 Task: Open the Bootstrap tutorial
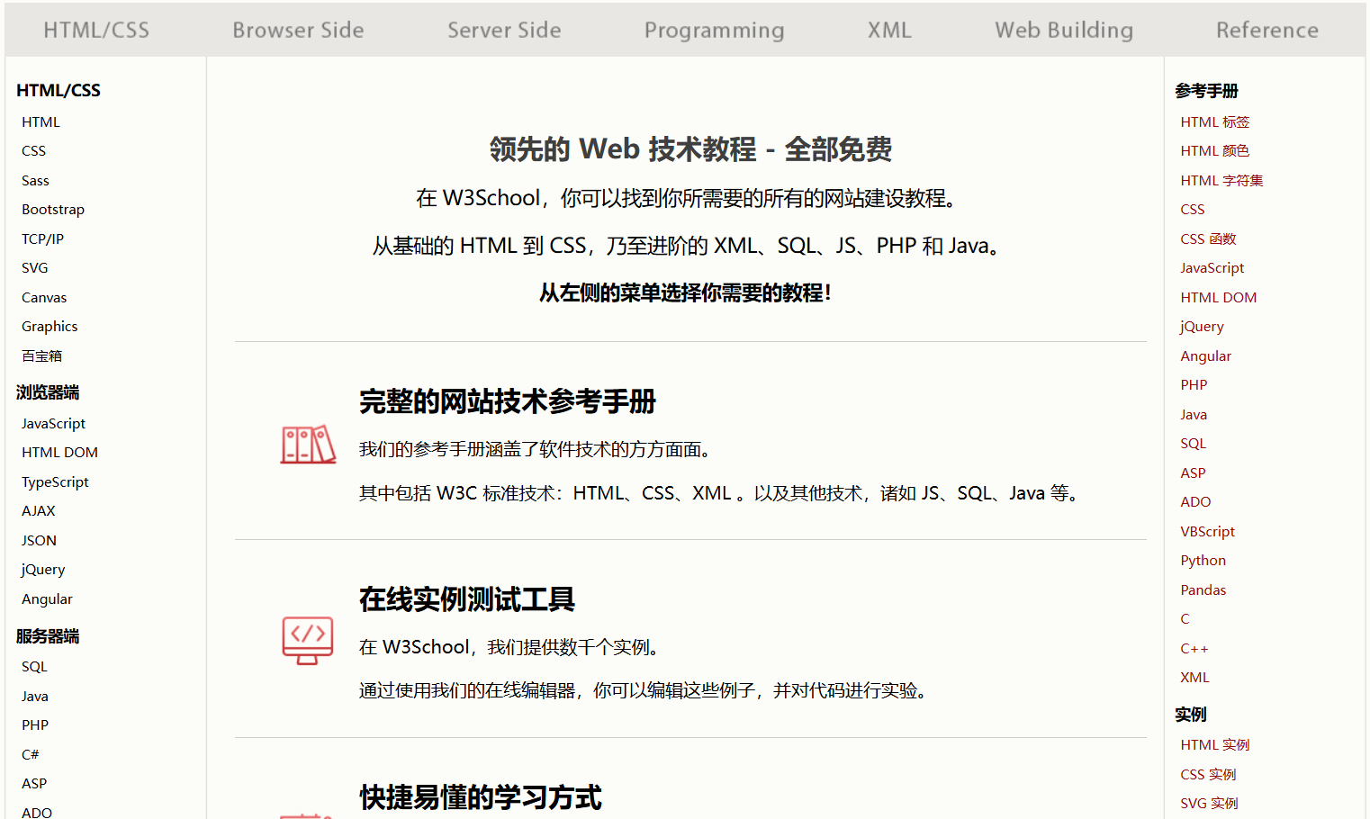(52, 209)
